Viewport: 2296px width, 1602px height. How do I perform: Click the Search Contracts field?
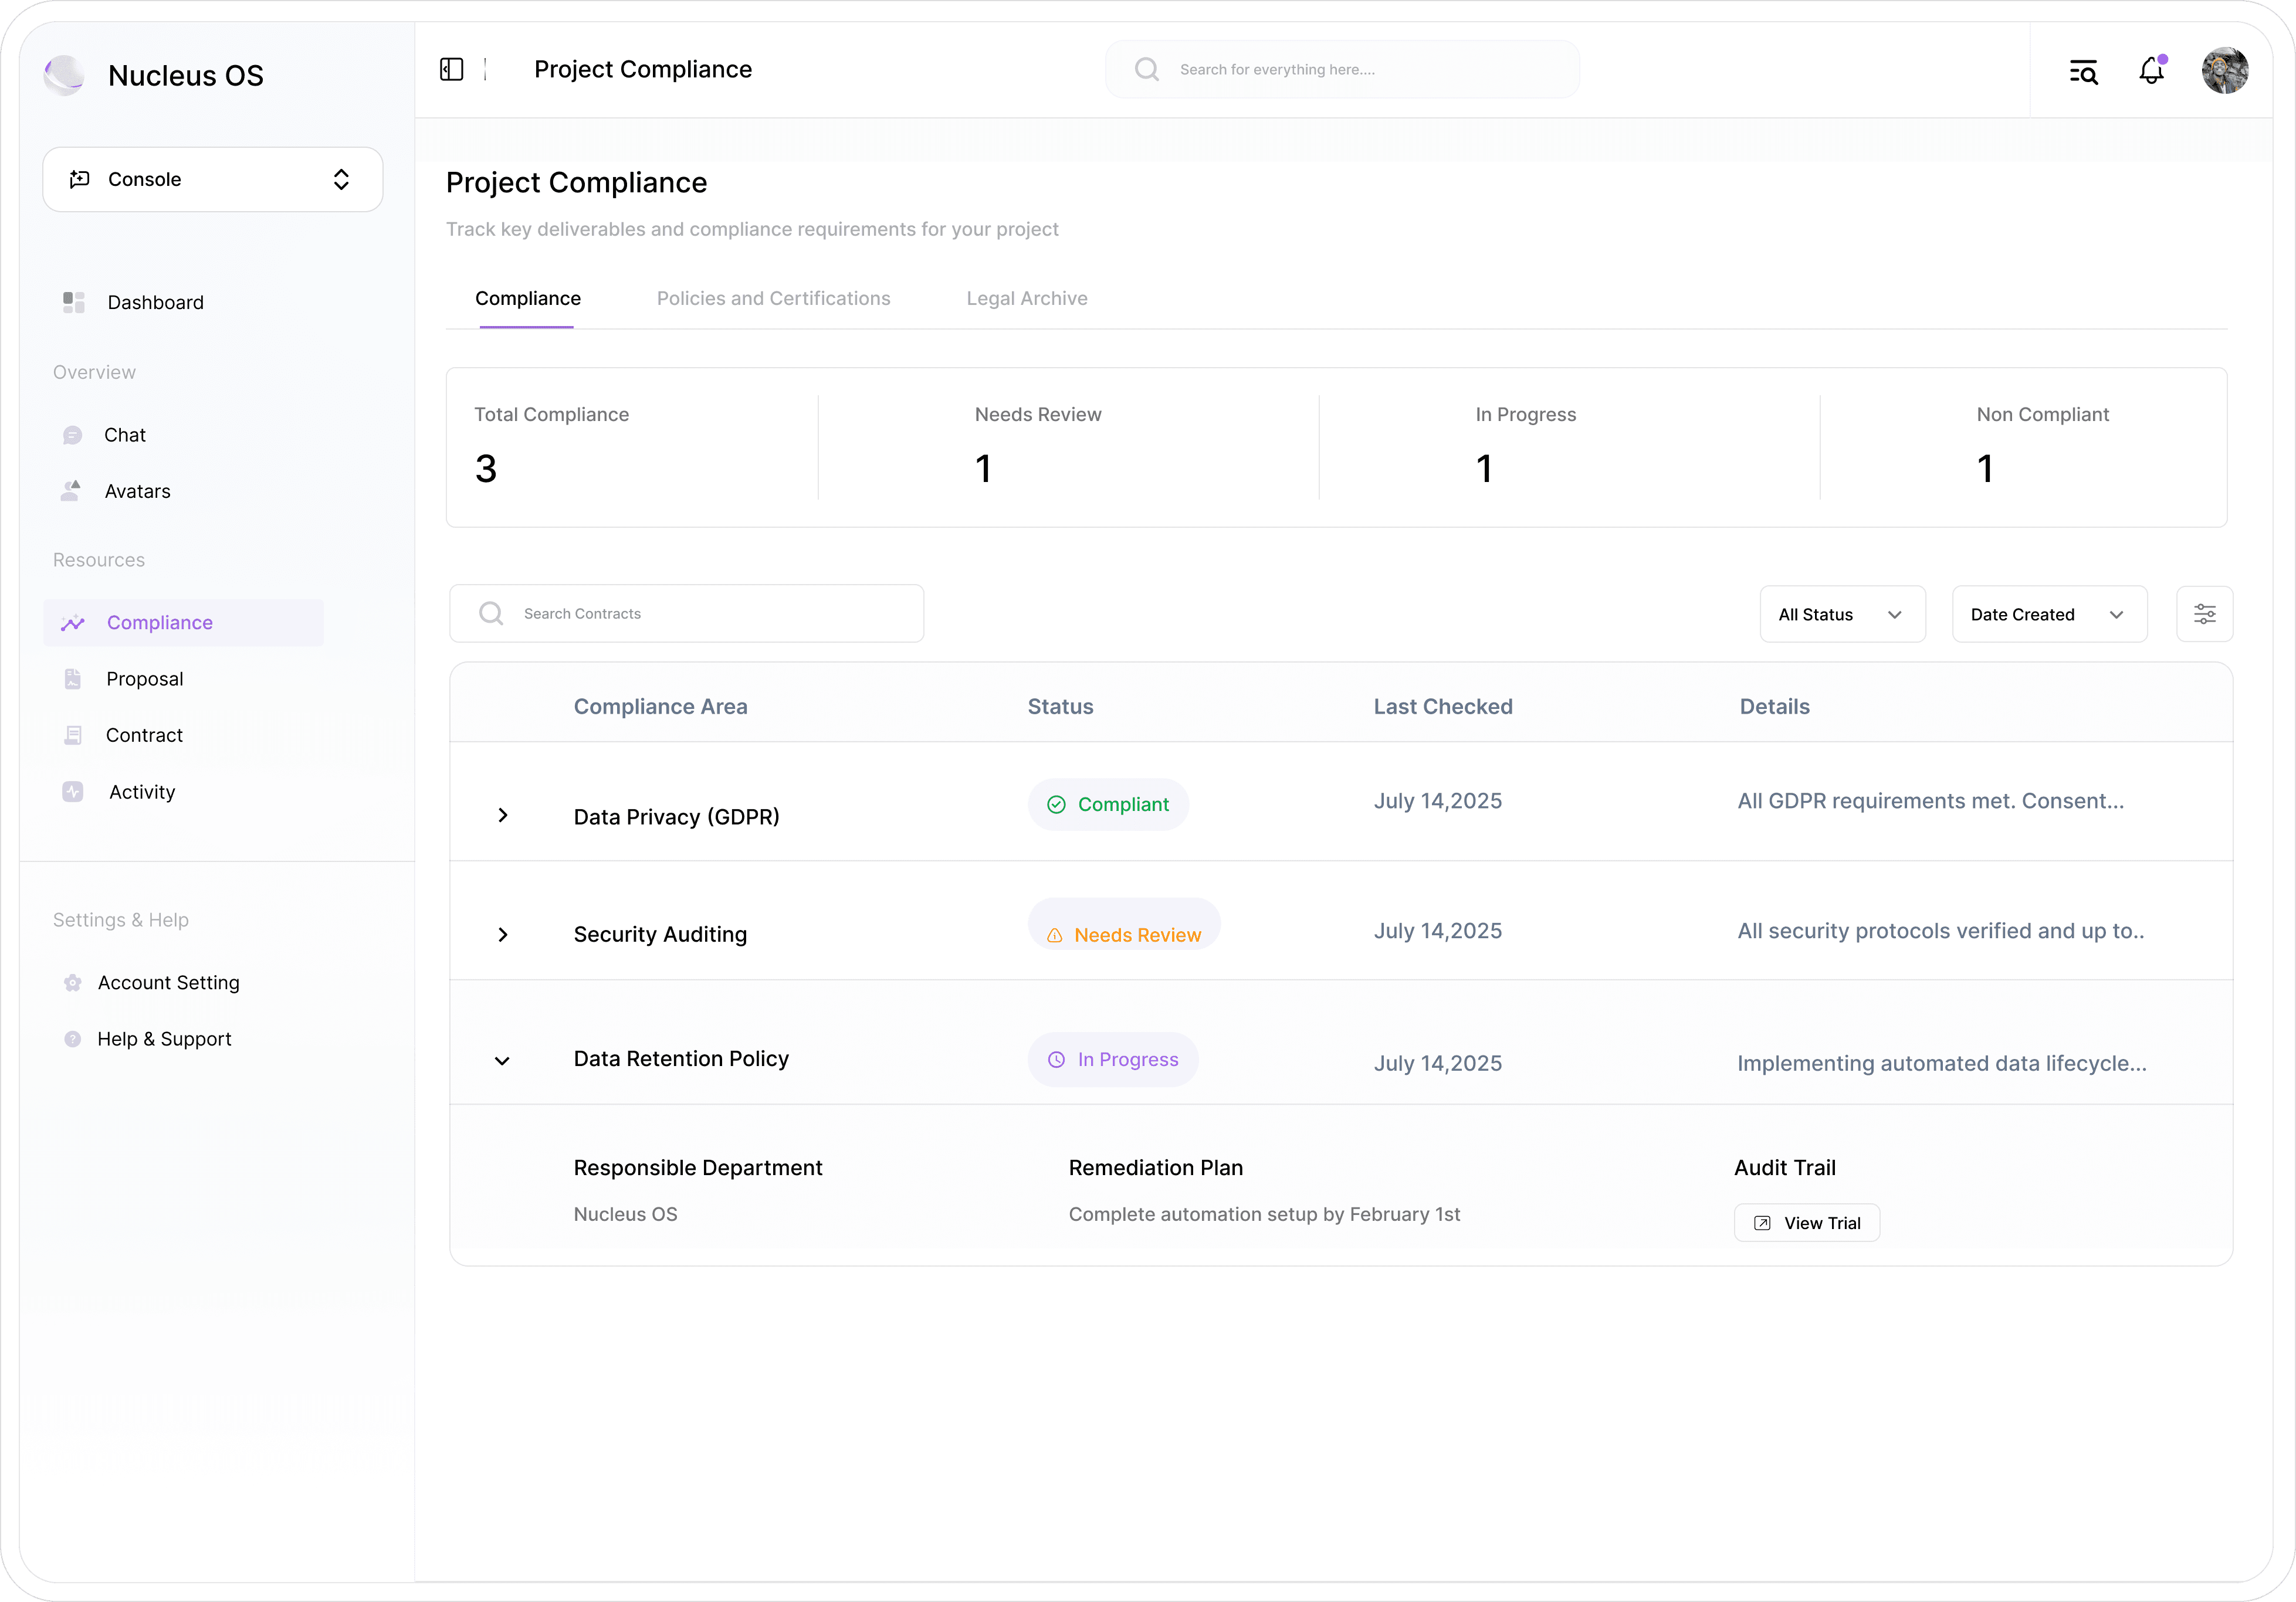pyautogui.click(x=687, y=613)
